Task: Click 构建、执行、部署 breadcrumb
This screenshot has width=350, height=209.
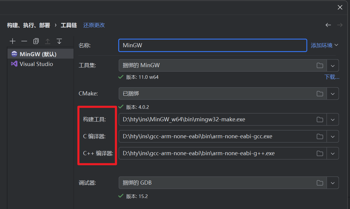Action: [x=29, y=25]
